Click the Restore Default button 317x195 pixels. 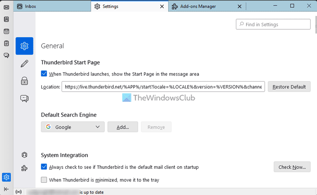(289, 87)
